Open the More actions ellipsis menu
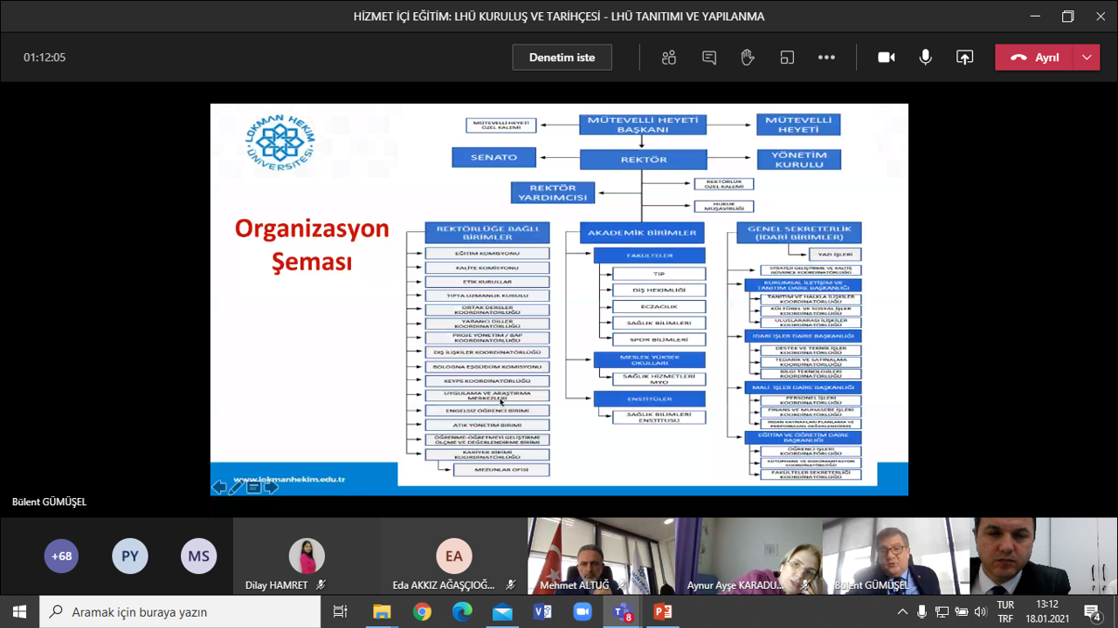The width and height of the screenshot is (1118, 628). tap(826, 58)
